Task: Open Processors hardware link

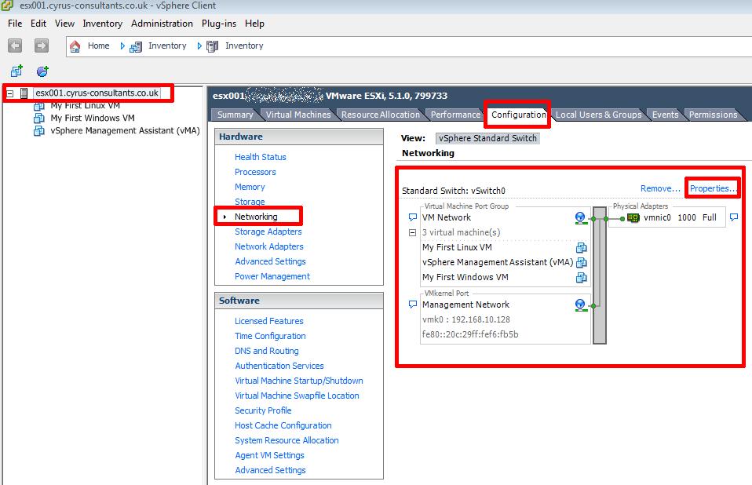Action: [x=255, y=172]
